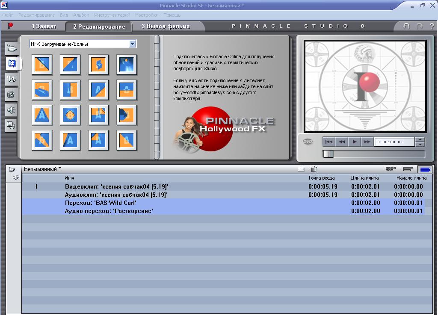The image size is (438, 316).
Task: Switch to the 2 Редактирование tab
Action: click(x=99, y=27)
